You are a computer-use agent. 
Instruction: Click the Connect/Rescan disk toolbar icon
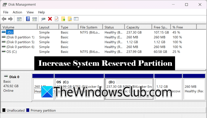pos(43,19)
